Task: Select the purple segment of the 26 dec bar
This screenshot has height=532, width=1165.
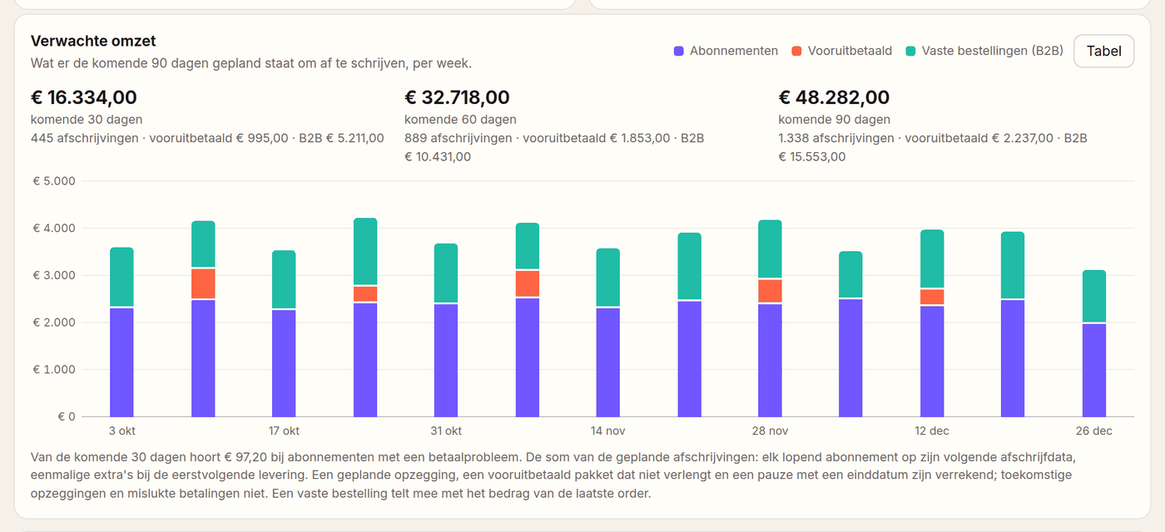Action: (1094, 371)
